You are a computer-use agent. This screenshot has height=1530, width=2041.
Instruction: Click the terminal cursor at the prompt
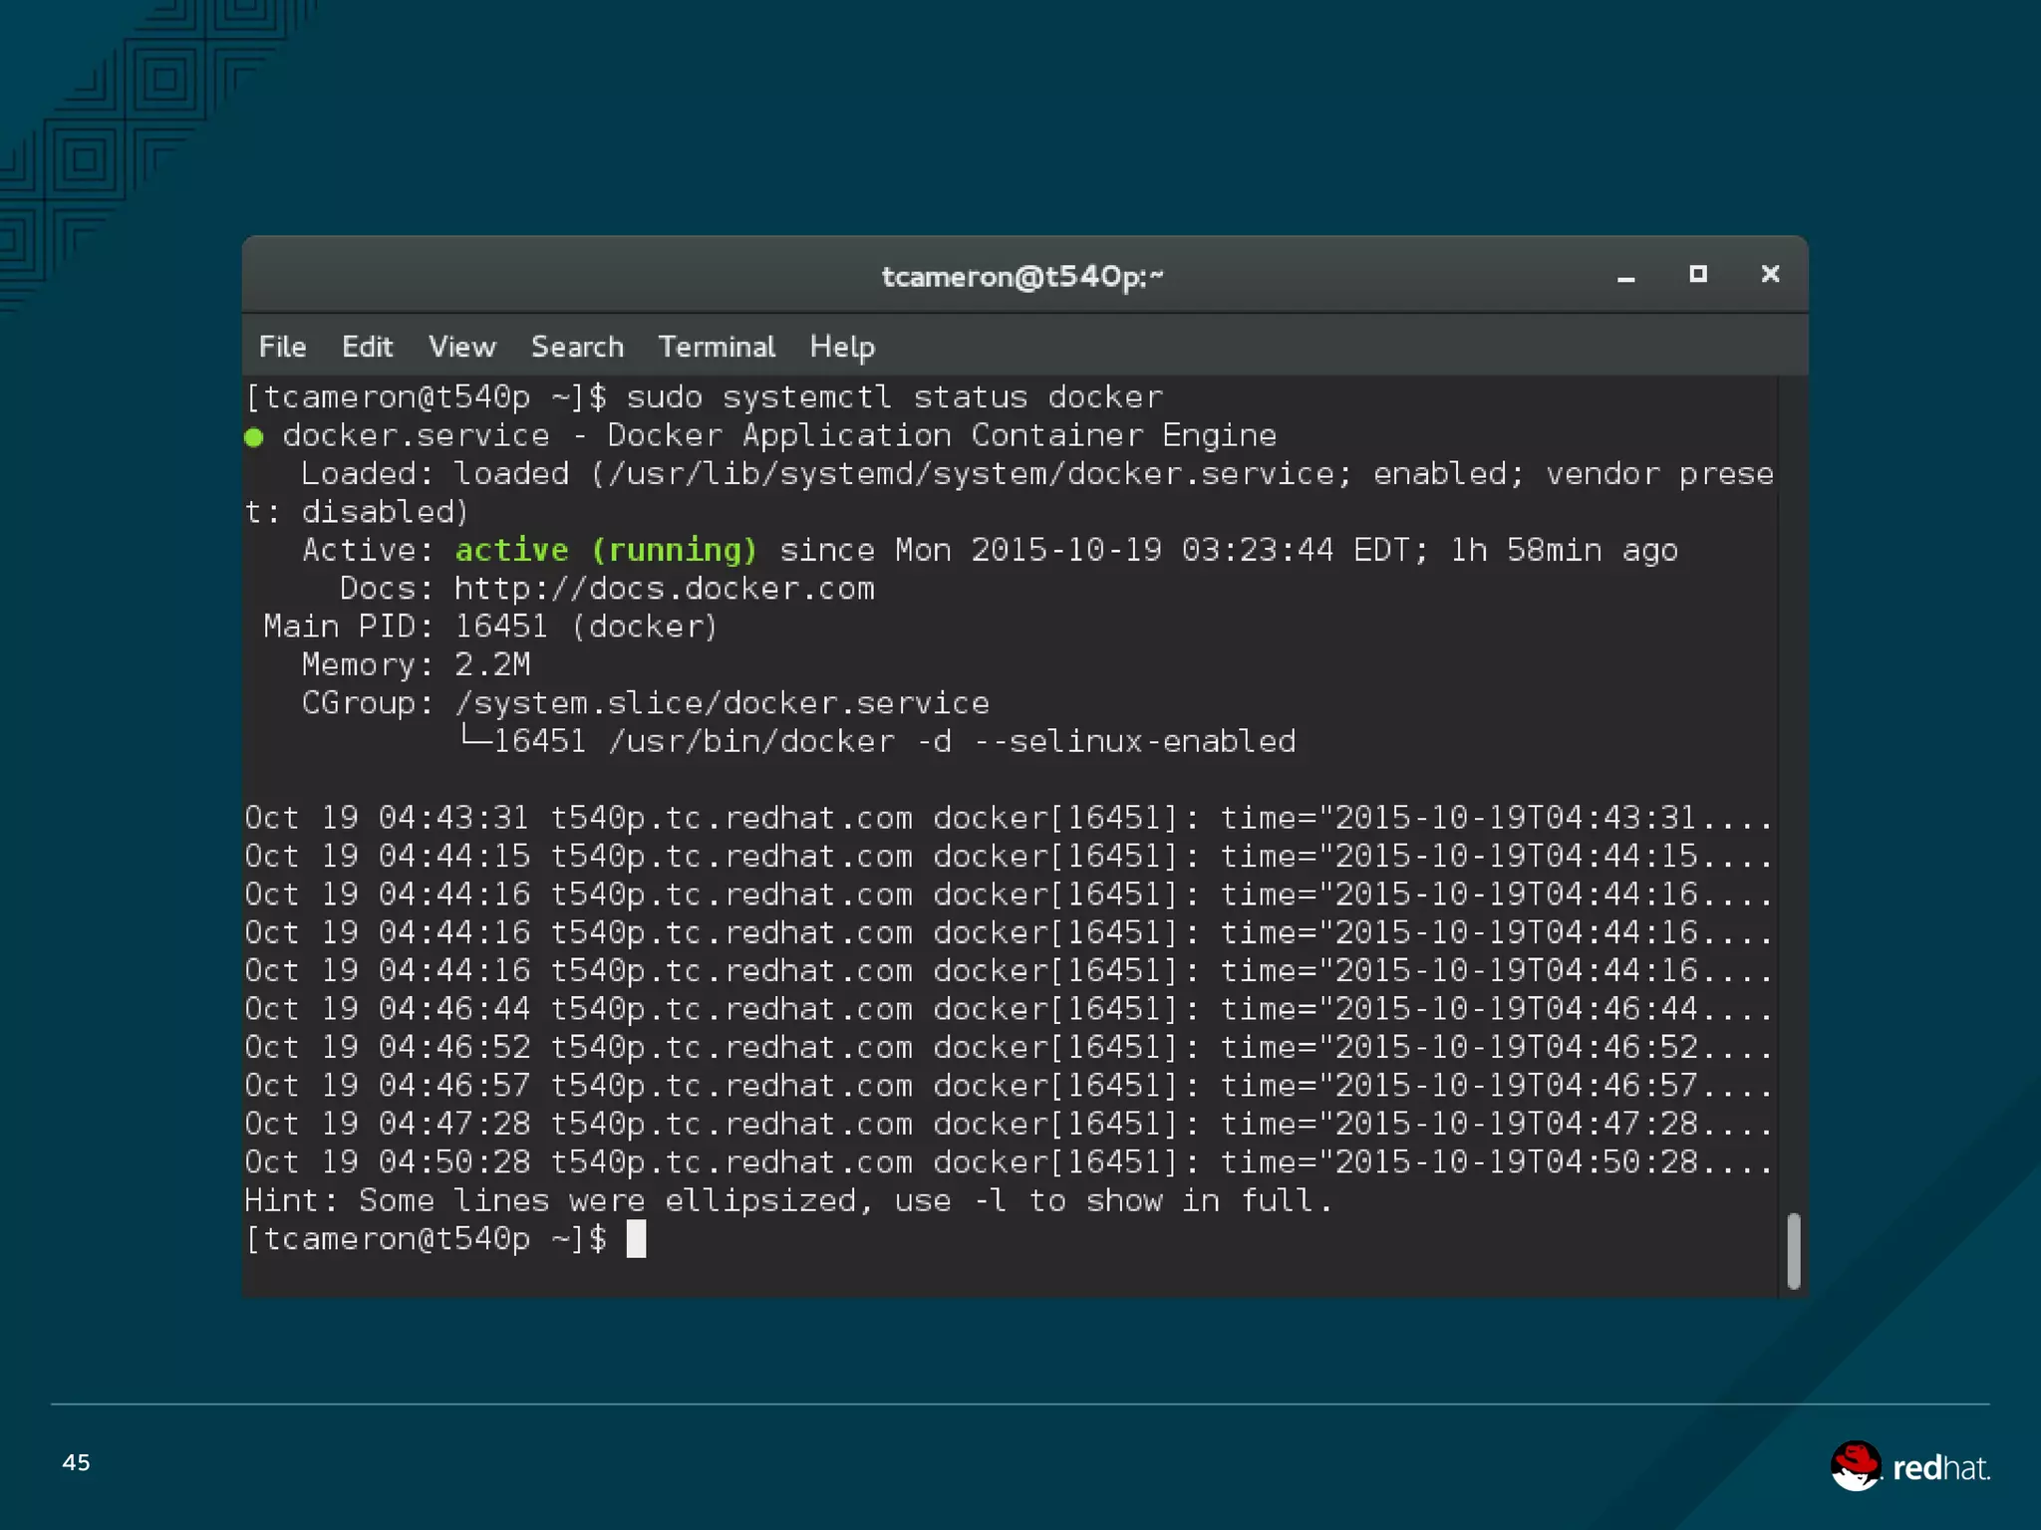click(x=636, y=1239)
